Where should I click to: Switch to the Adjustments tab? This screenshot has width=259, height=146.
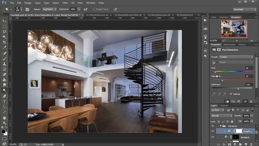tap(229, 45)
